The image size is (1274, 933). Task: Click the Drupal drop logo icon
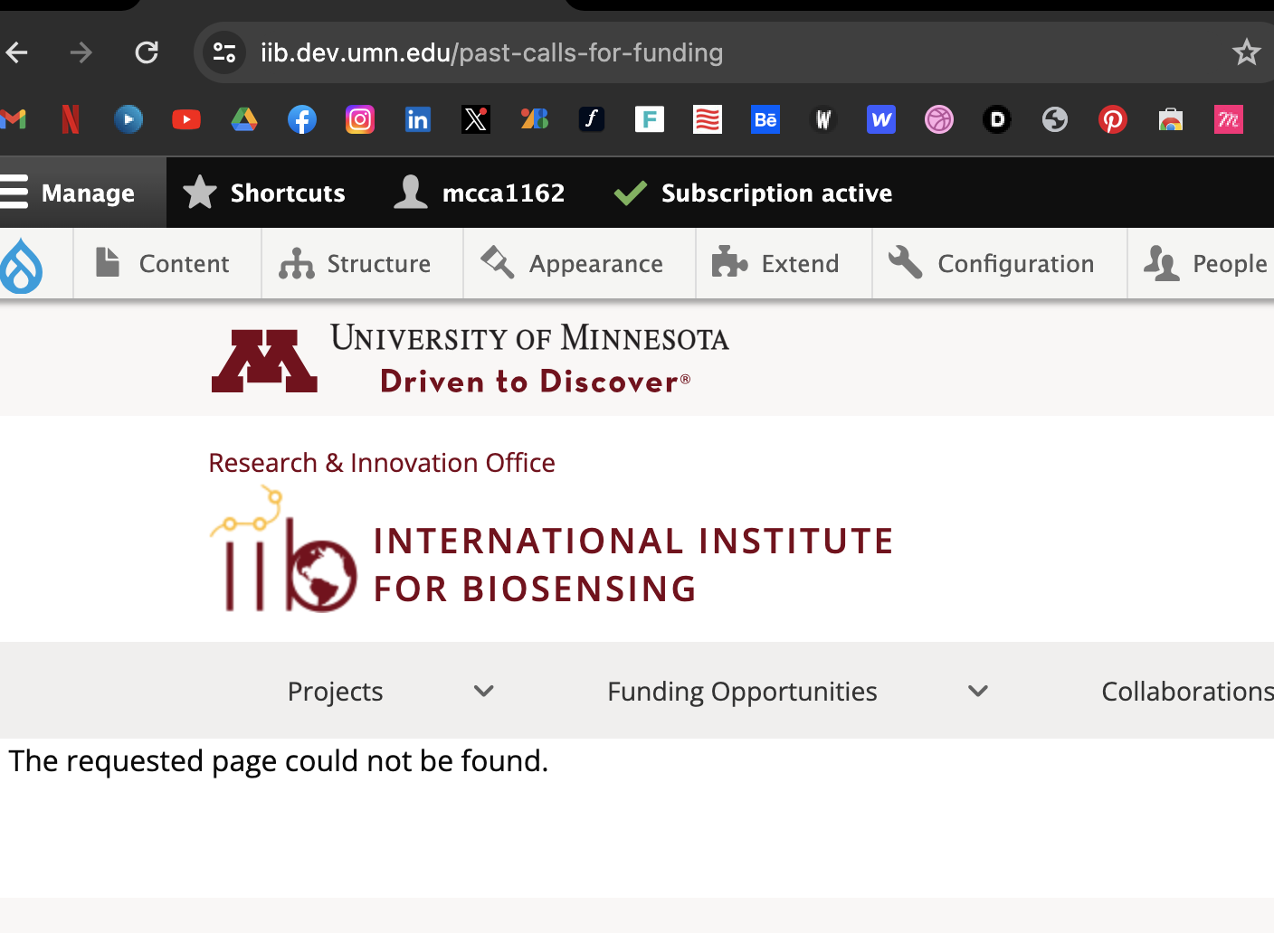(22, 265)
